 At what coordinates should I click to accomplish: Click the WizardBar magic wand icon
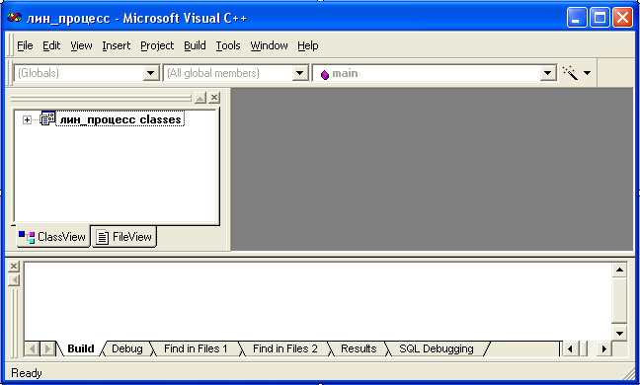coord(570,73)
